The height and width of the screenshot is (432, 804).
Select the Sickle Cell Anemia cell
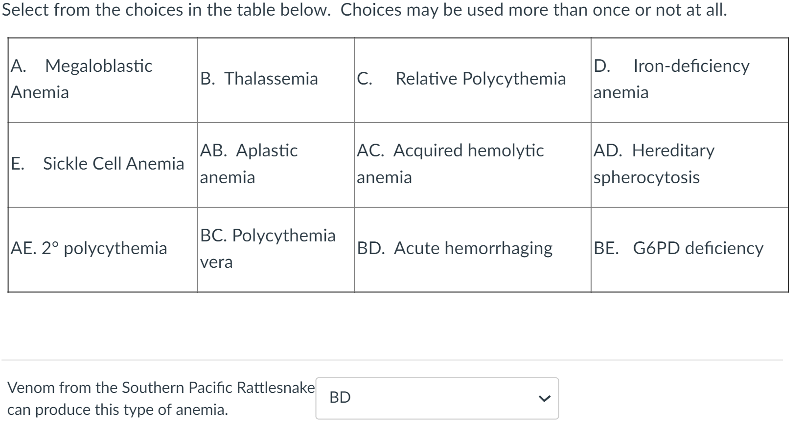pyautogui.click(x=103, y=164)
